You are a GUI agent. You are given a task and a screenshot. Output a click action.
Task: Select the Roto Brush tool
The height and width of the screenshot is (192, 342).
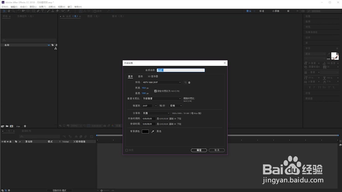(x=63, y=11)
